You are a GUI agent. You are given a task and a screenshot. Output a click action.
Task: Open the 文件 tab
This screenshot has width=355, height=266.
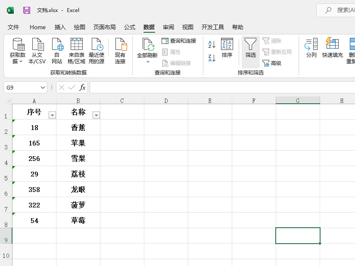(13, 27)
